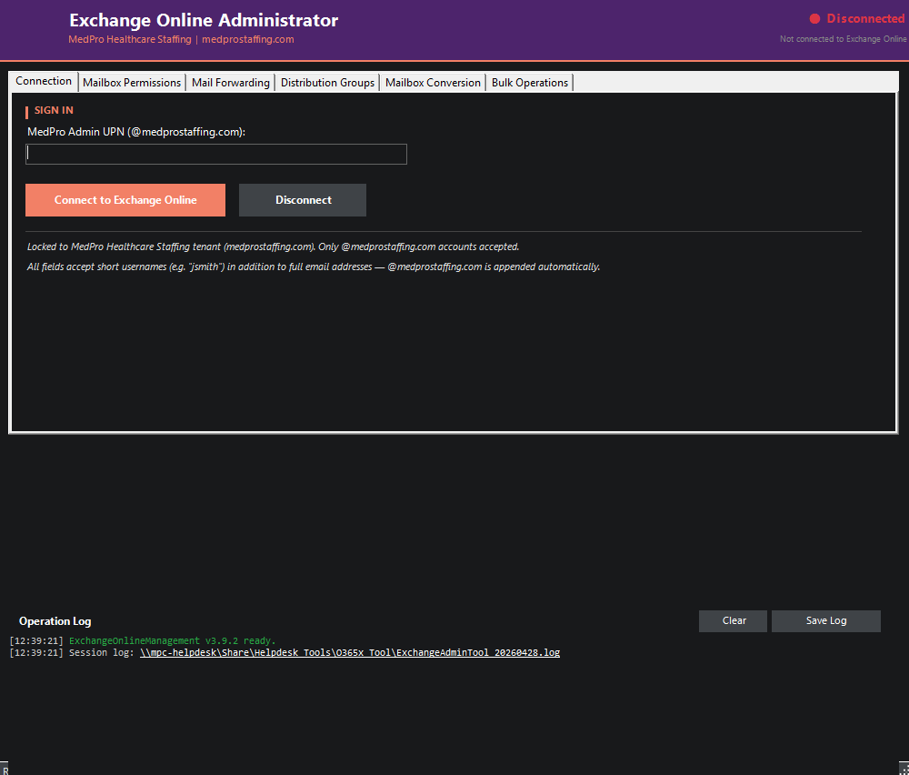
Task: Click the MedPro Admin UPN input field
Action: pyautogui.click(x=215, y=153)
